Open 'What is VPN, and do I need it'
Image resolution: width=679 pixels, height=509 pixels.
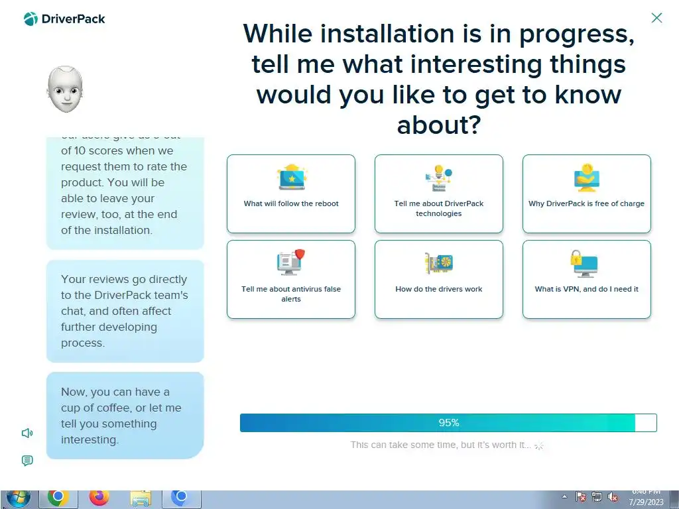(x=587, y=279)
